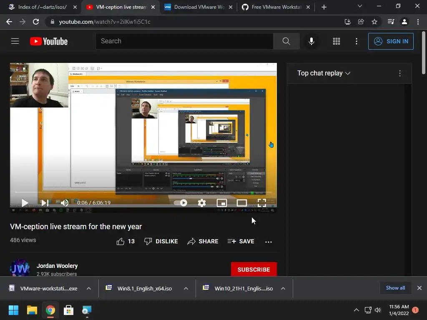Viewport: 427px width, 320px height.
Task: Open Windows Start menu
Action: pyautogui.click(x=13, y=310)
